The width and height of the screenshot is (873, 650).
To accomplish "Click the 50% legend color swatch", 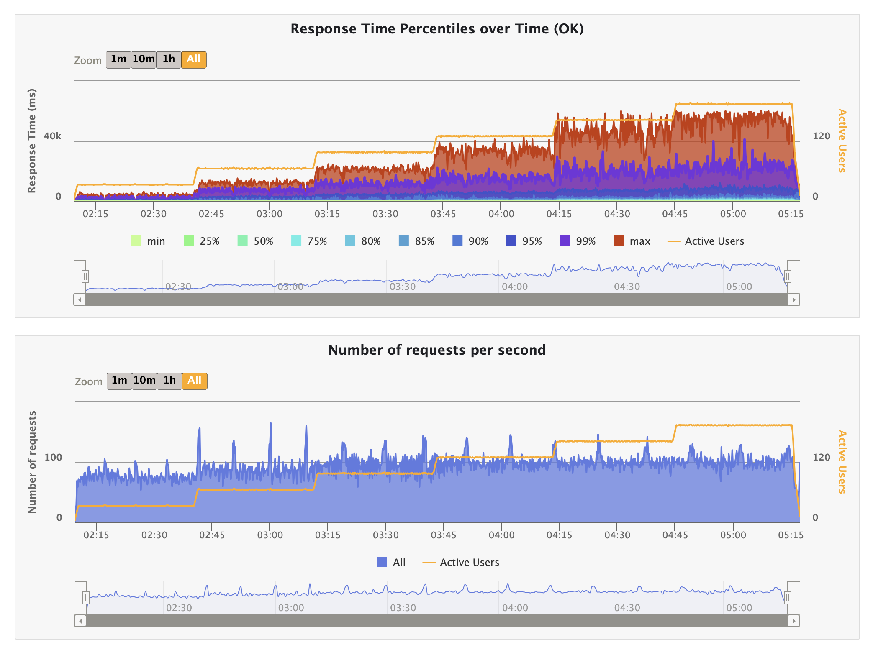I will click(x=243, y=241).
